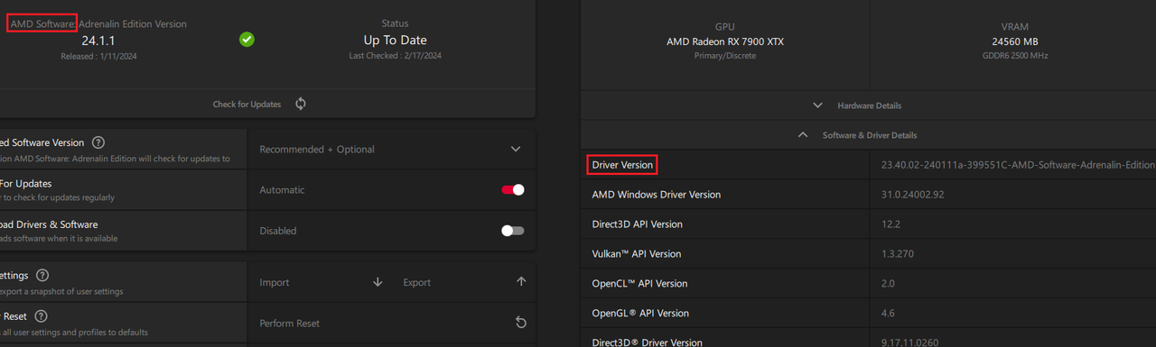The image size is (1156, 347).
Task: Click the Import down-arrow icon
Action: tap(378, 282)
